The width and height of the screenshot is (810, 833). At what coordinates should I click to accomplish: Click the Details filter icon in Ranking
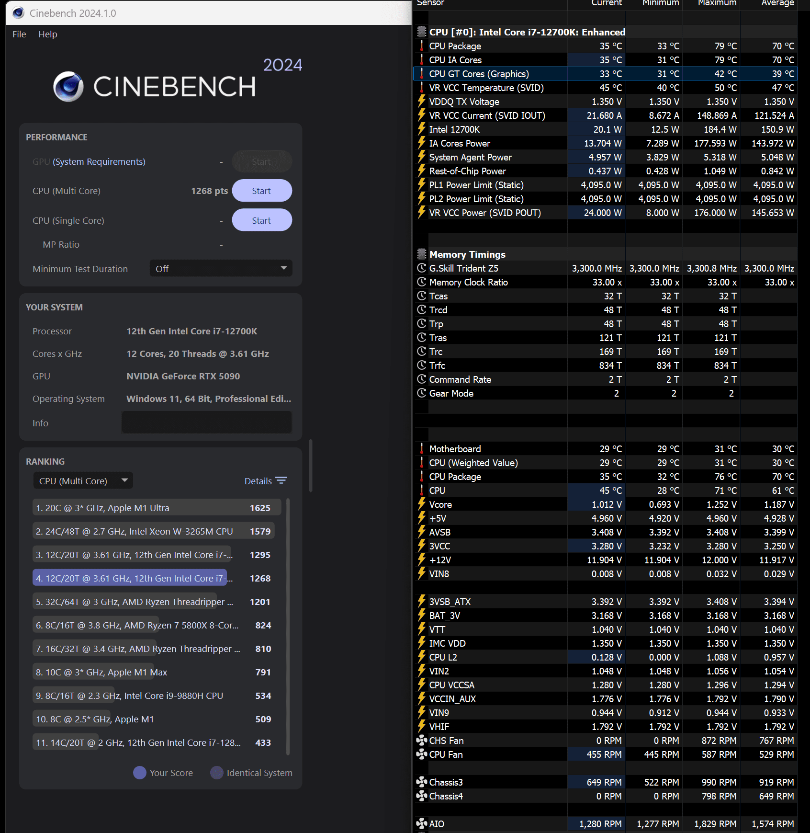pos(281,480)
